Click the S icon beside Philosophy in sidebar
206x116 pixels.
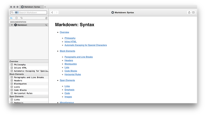(x=12, y=65)
